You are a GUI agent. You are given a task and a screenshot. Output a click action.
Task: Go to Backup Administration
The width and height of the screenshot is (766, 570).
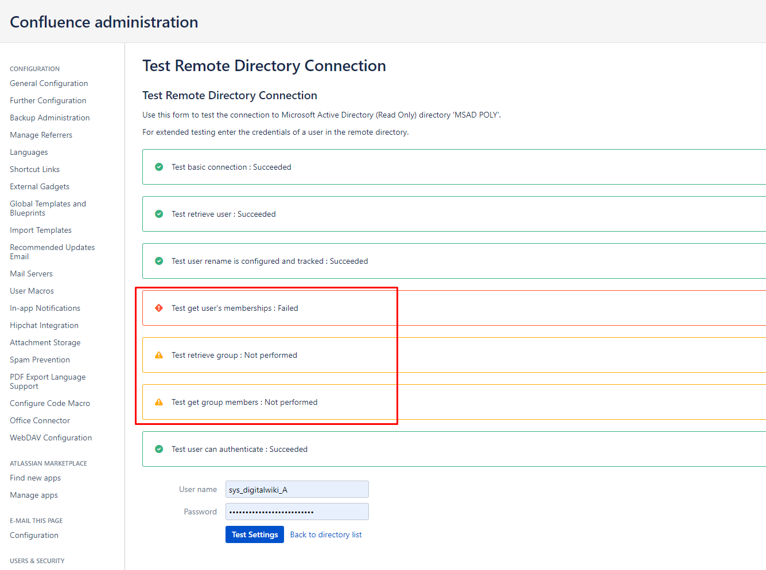pos(50,118)
